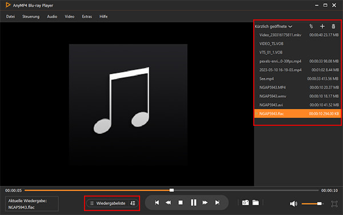The image size is (343, 215).
Task: Select 2023-05-10 16-19-03.mp4 in the playlist
Action: 297,70
